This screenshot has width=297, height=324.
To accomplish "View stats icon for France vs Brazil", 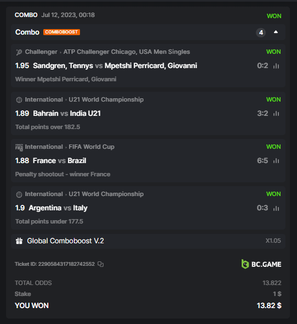I will point(276,160).
